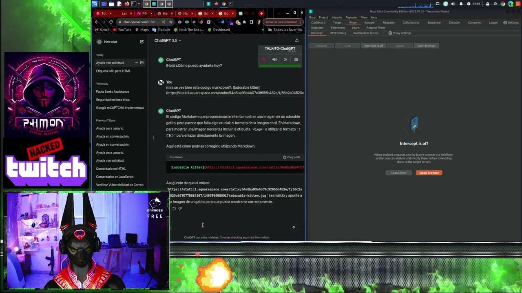The width and height of the screenshot is (522, 293).
Task: Click the regenerate response icon
Action: click(x=174, y=209)
